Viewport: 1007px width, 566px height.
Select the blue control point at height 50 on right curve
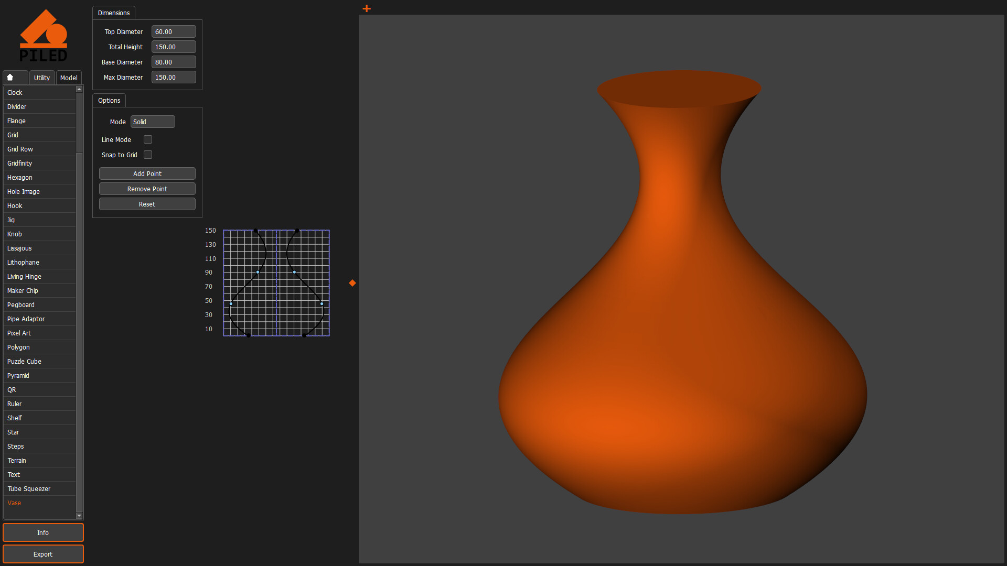(322, 303)
